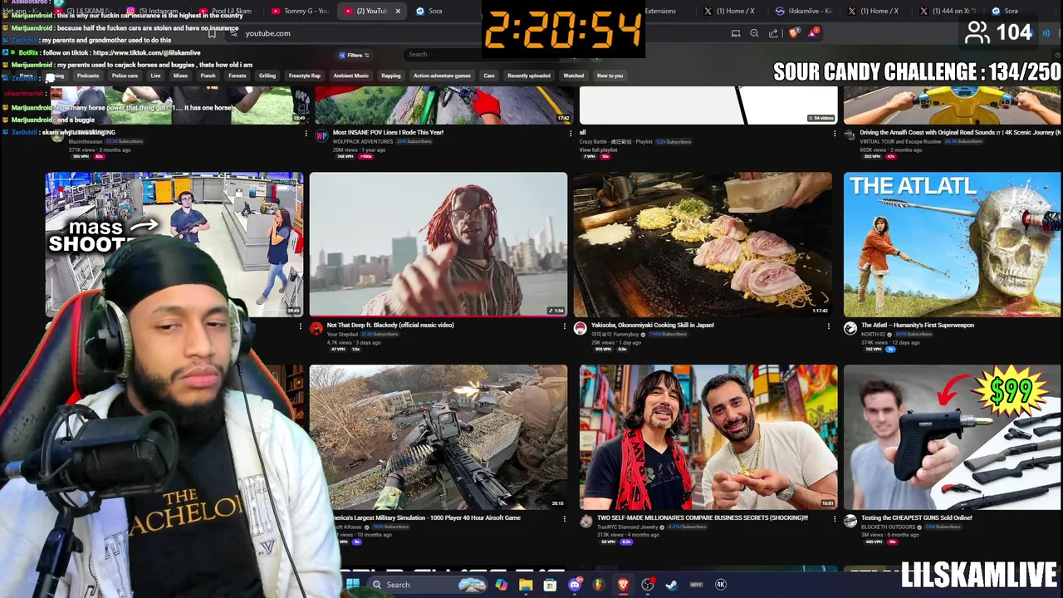Viewport: 1063px width, 598px height.
Task: Open the Testing the CHEAPEST GUNS thumbnail
Action: coord(953,437)
